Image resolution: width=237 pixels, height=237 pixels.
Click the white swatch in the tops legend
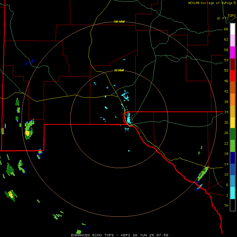pos(233,29)
